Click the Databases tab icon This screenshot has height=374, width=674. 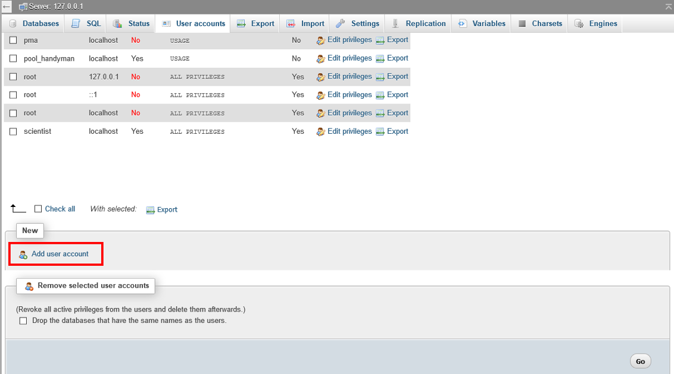pyautogui.click(x=13, y=24)
